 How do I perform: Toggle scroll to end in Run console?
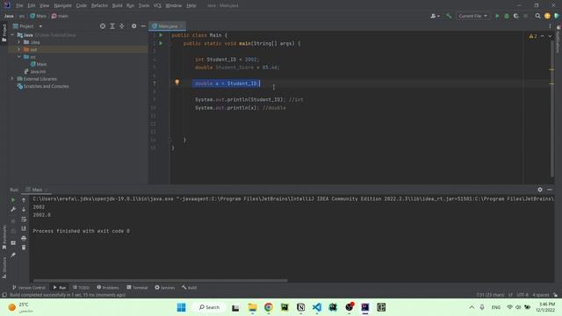pyautogui.click(x=24, y=228)
